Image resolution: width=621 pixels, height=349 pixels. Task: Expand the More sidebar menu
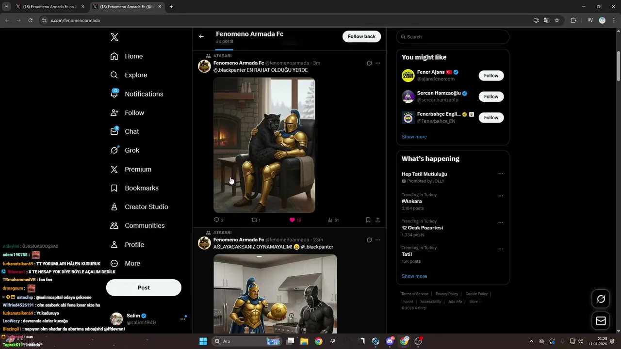coord(125,263)
